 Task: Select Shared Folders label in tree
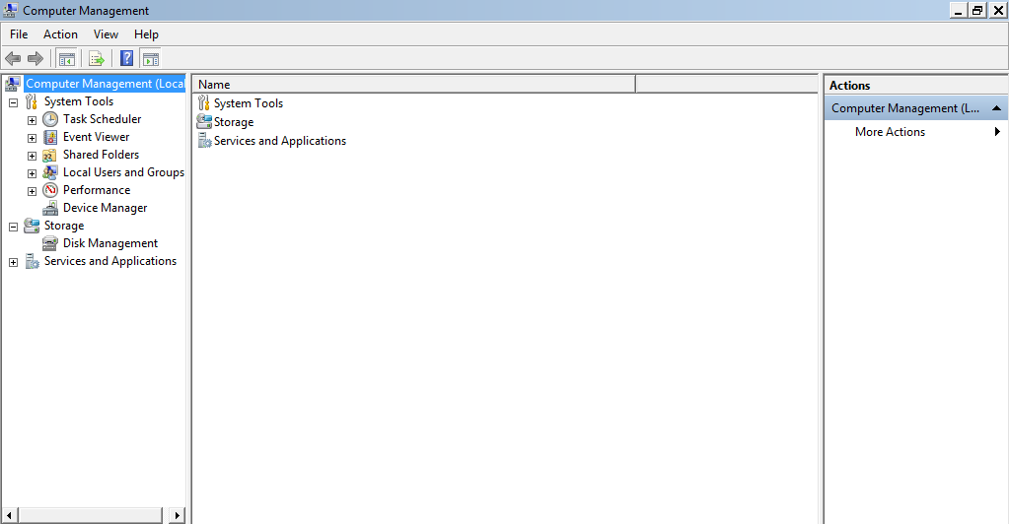(x=101, y=155)
